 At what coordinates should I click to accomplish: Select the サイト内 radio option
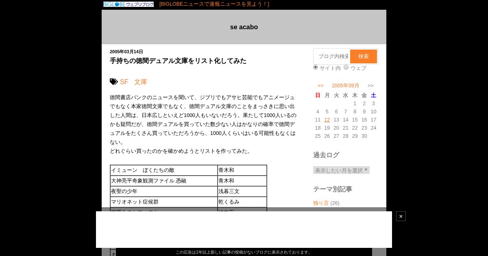point(316,67)
